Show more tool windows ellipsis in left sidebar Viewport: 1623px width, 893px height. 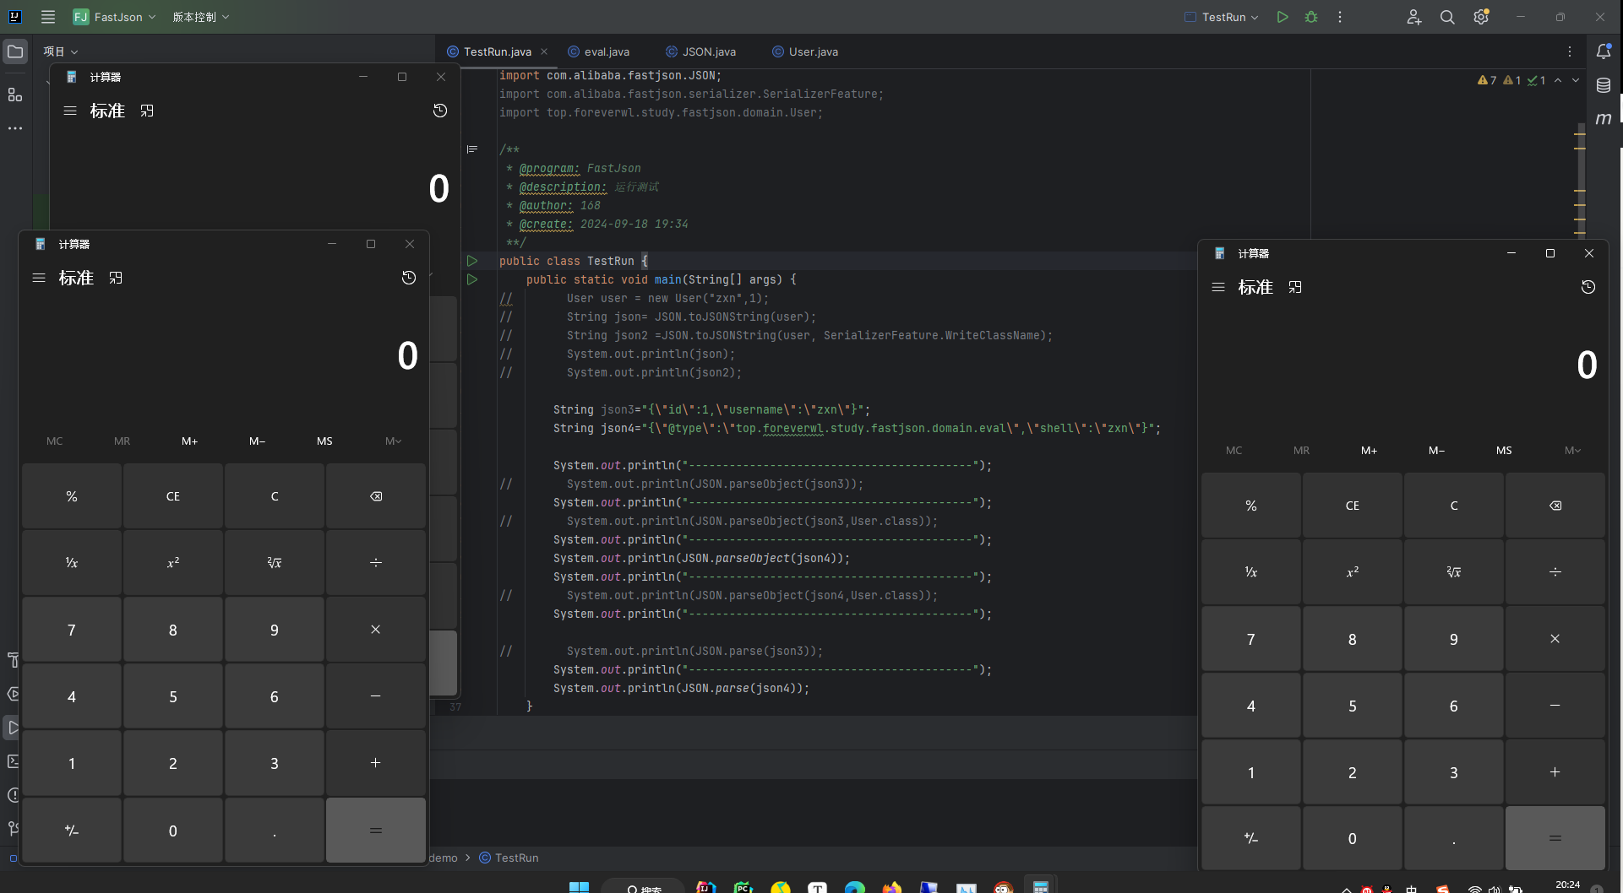tap(15, 128)
